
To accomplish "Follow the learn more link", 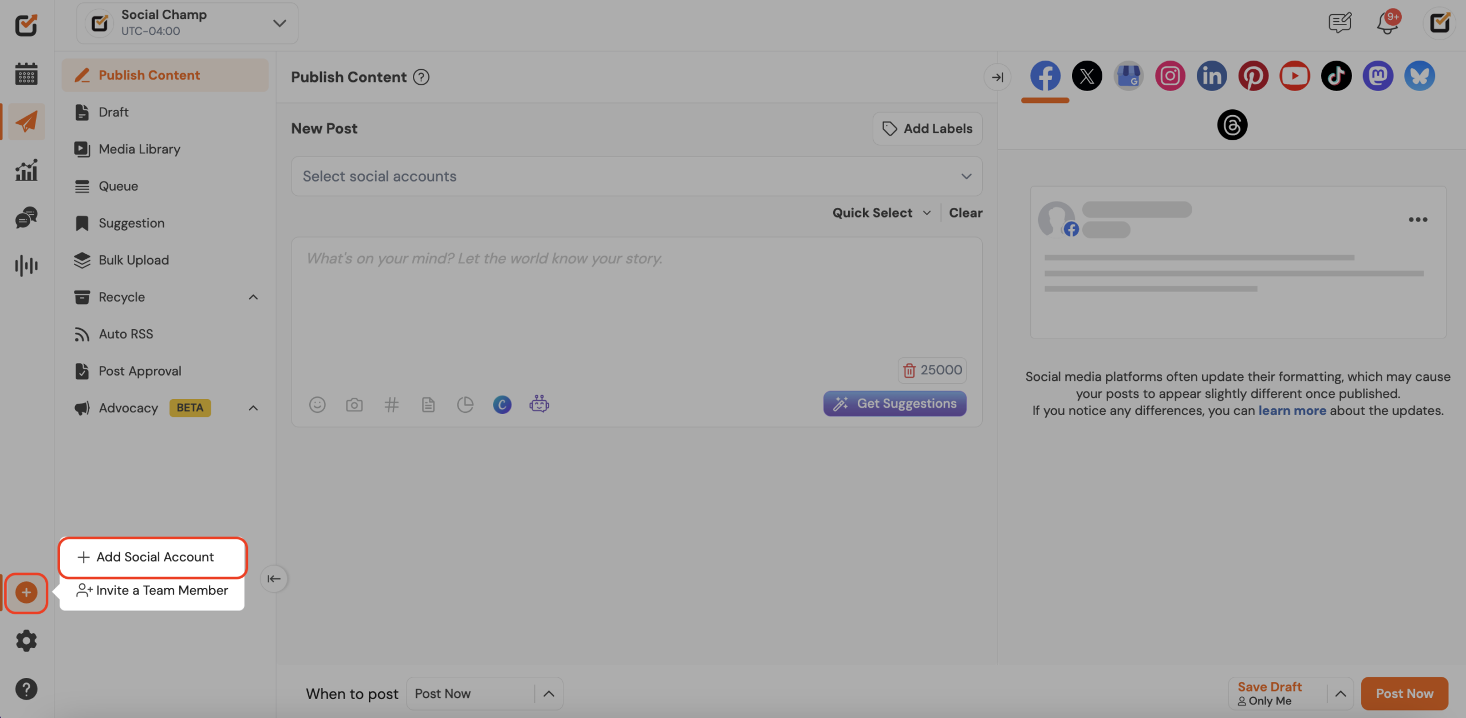I will click(1292, 411).
